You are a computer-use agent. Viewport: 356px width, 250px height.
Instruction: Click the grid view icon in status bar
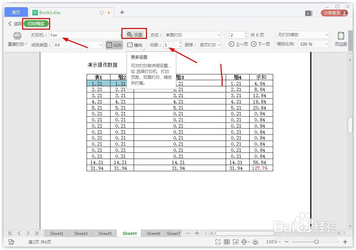tap(227, 241)
